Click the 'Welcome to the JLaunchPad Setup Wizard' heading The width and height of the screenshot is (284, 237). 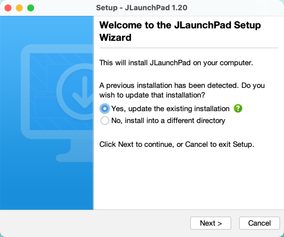[x=180, y=32]
